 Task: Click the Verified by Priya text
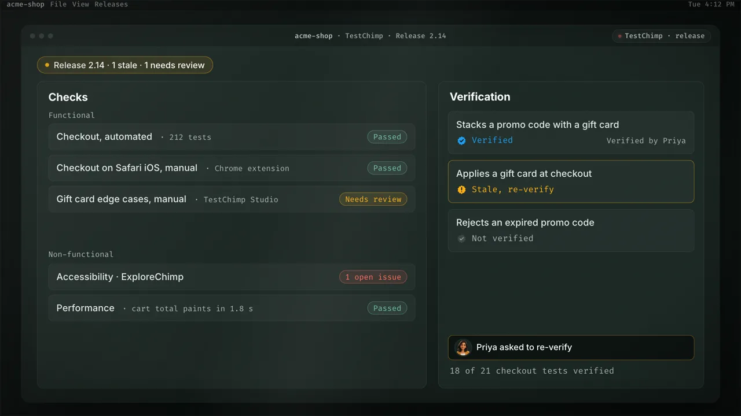tap(646, 140)
